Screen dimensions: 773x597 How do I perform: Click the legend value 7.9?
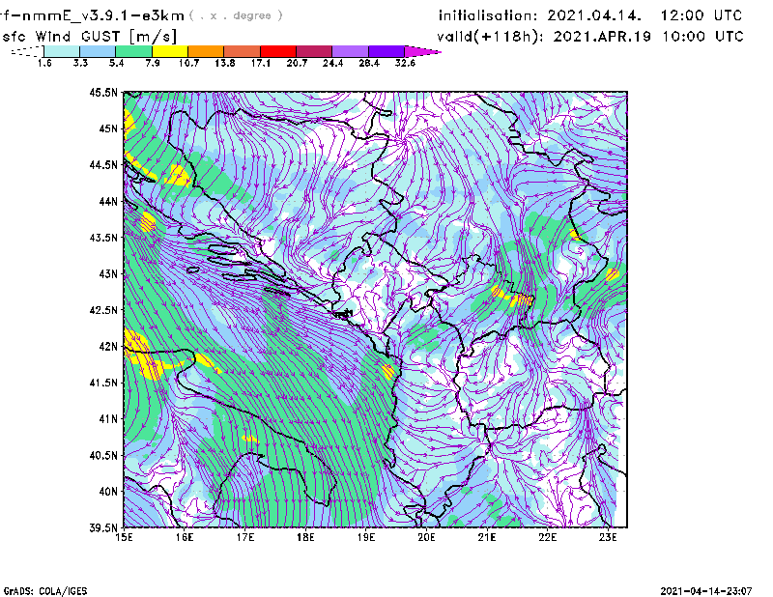[153, 63]
